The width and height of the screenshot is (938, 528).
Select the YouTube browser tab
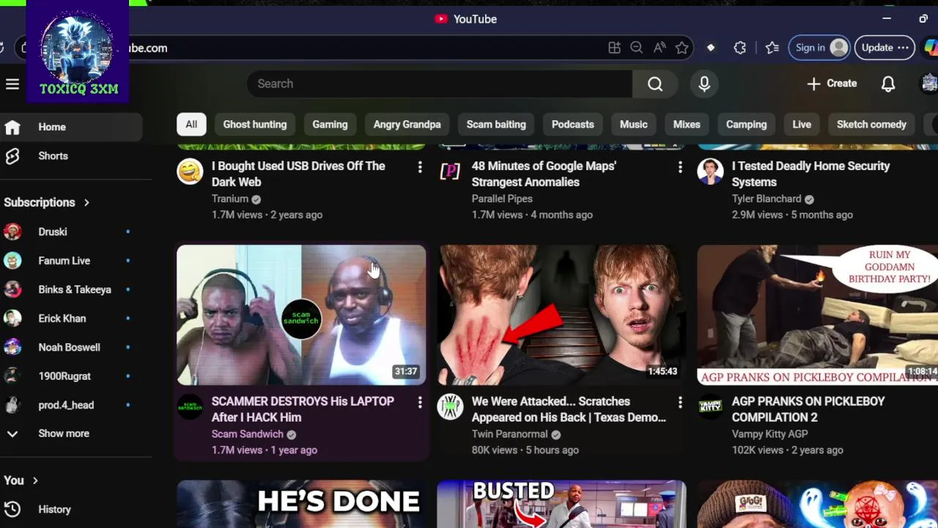point(466,19)
